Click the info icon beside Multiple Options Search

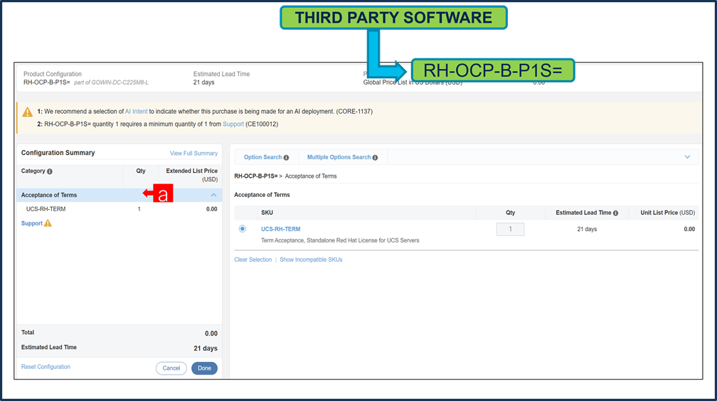click(375, 158)
